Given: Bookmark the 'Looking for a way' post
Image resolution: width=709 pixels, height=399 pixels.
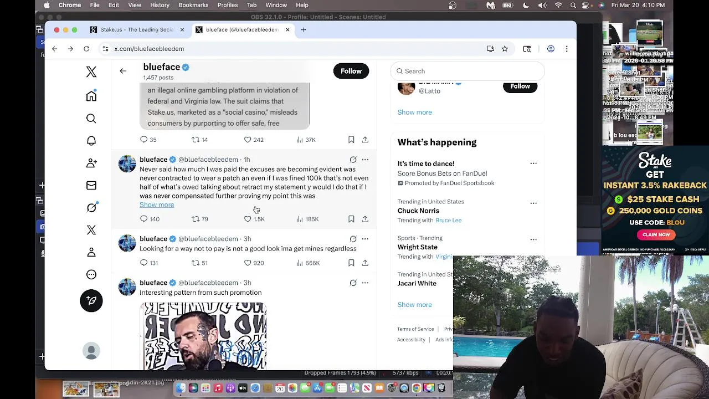Looking at the screenshot, I should [x=351, y=263].
